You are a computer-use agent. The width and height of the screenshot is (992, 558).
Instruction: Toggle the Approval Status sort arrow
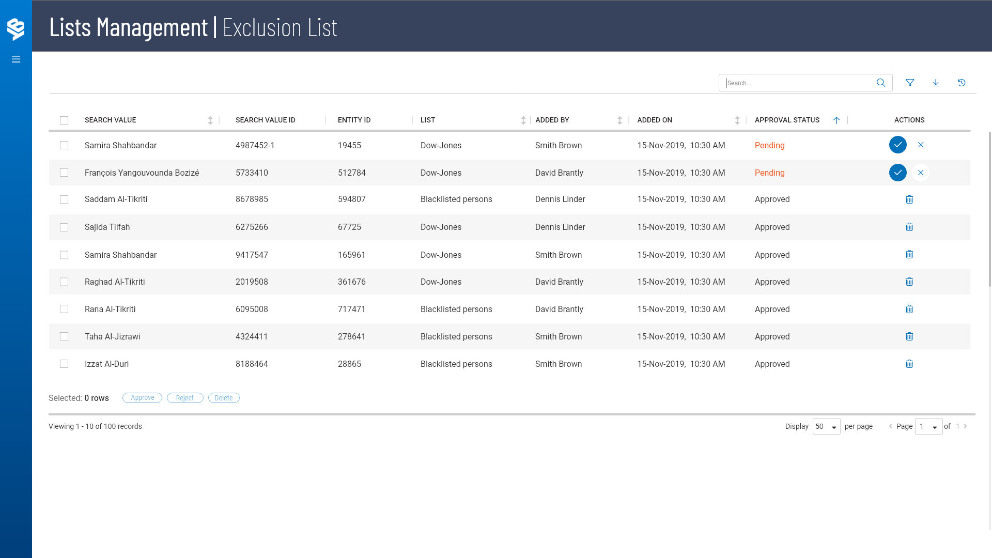click(836, 120)
